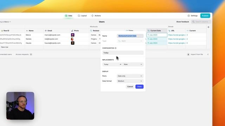Confirm column changes with Done
225x126 pixels.
[x=139, y=86]
